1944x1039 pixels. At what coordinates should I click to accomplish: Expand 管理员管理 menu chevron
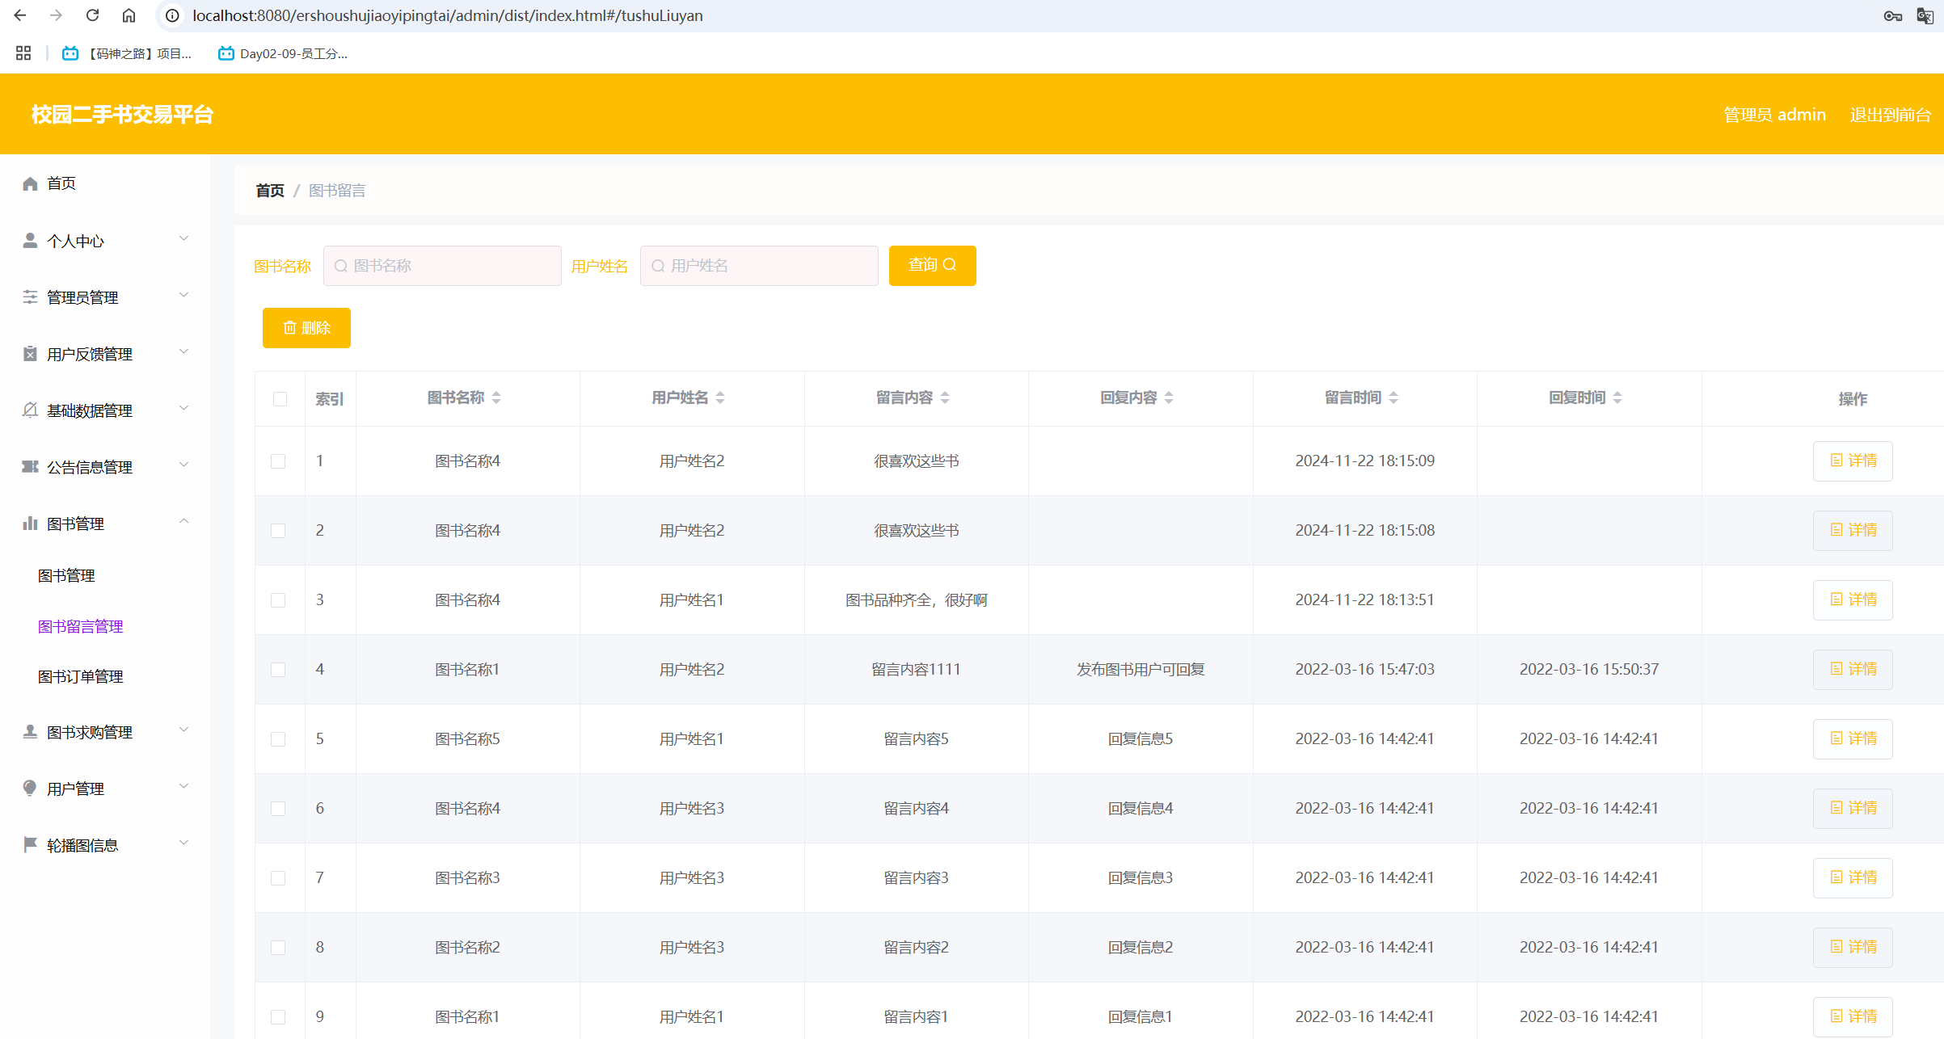click(183, 295)
